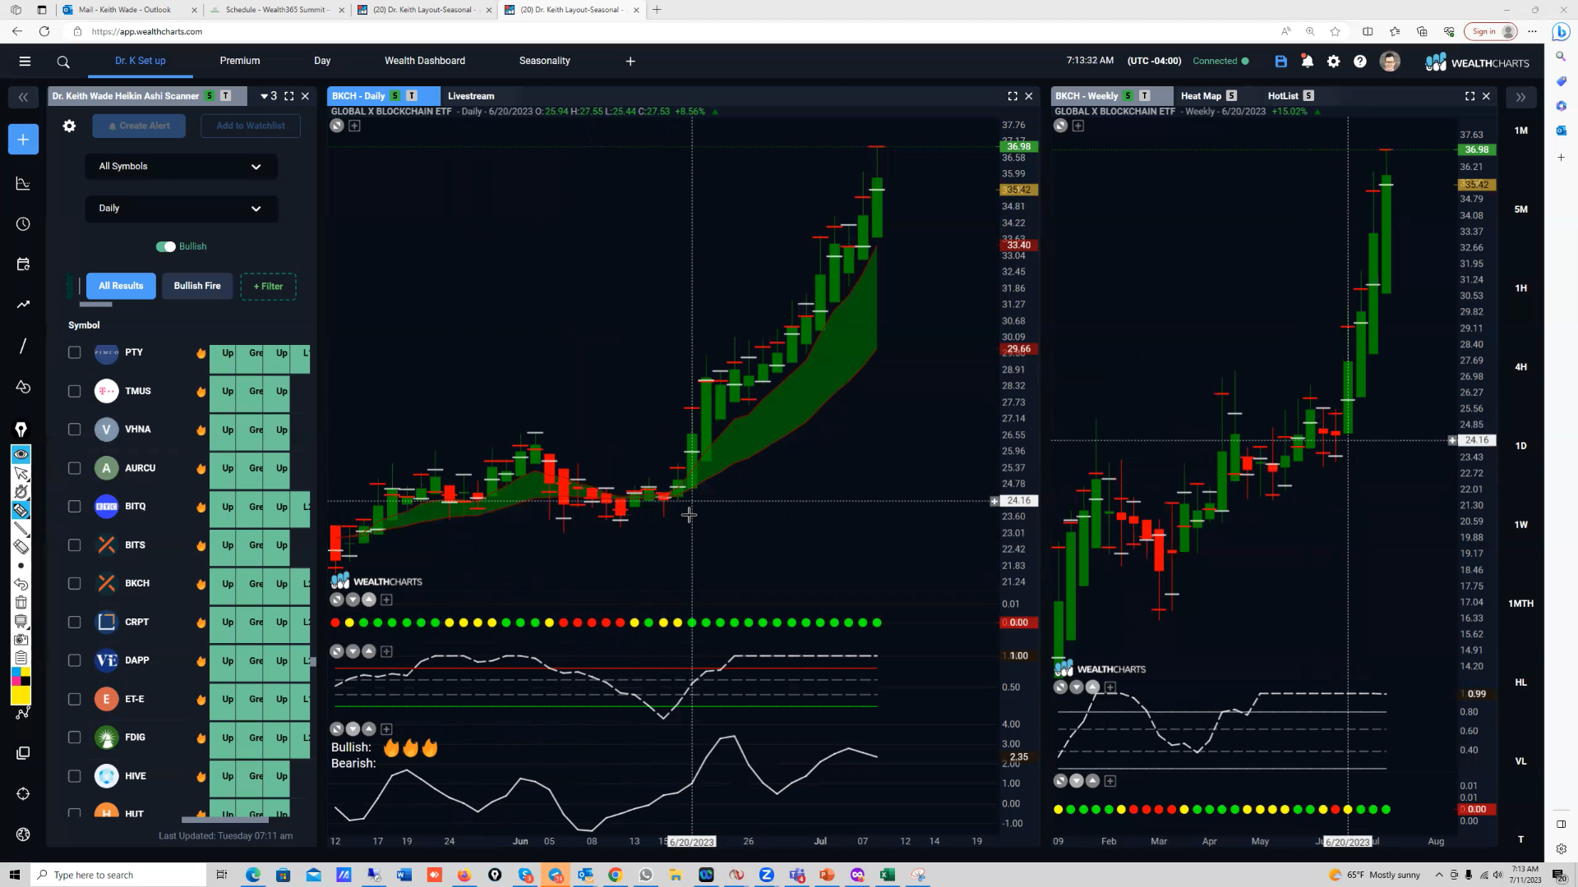Open the Livestream panel tab
1578x887 pixels.
(471, 96)
